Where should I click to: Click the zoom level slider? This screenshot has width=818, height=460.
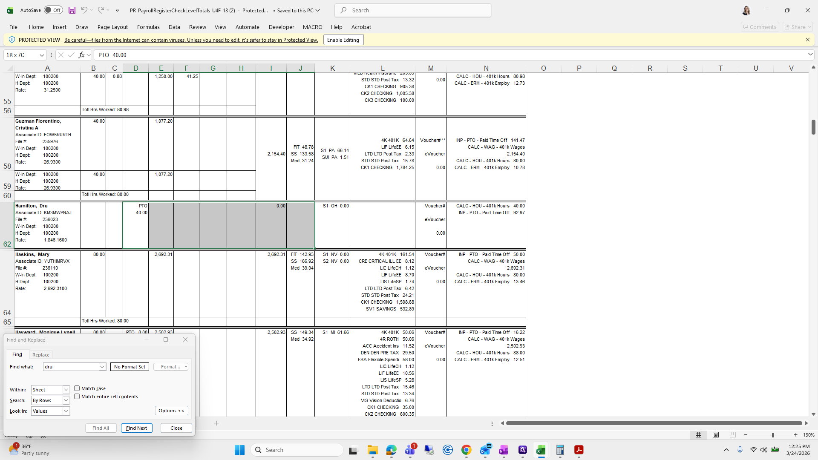(x=772, y=435)
